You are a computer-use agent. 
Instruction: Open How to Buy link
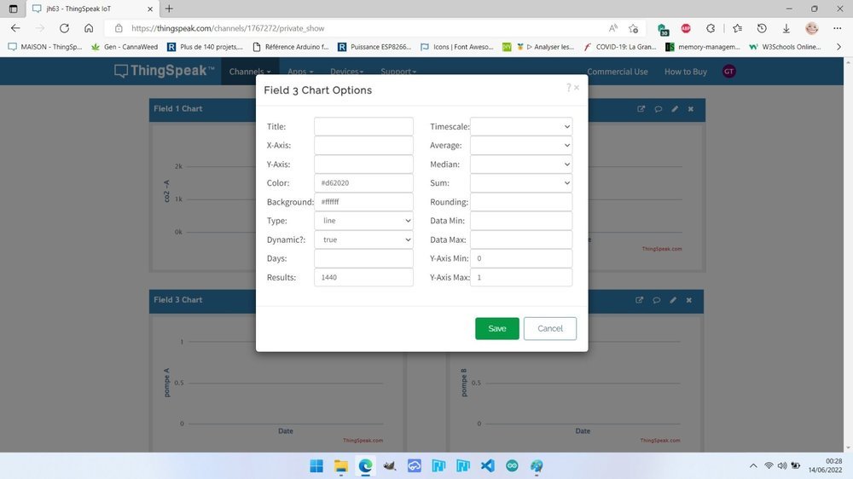tap(686, 72)
